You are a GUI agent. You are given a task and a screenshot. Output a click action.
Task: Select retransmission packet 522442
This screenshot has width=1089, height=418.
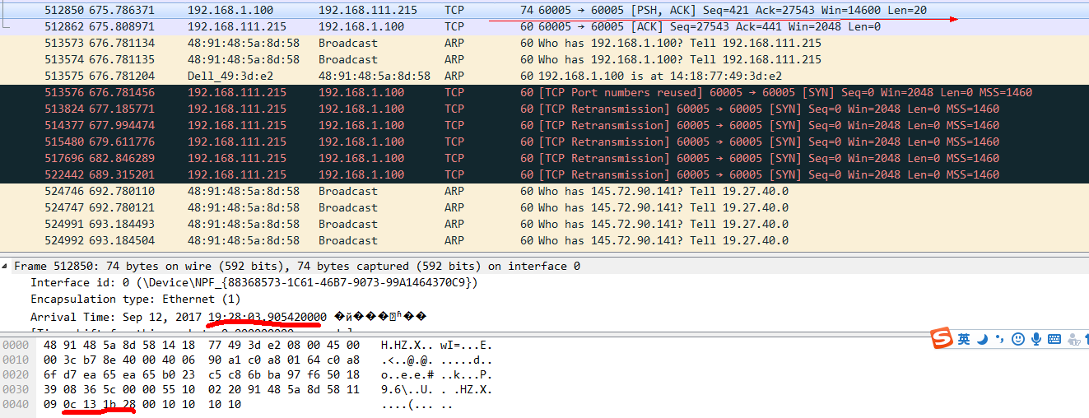[544, 174]
